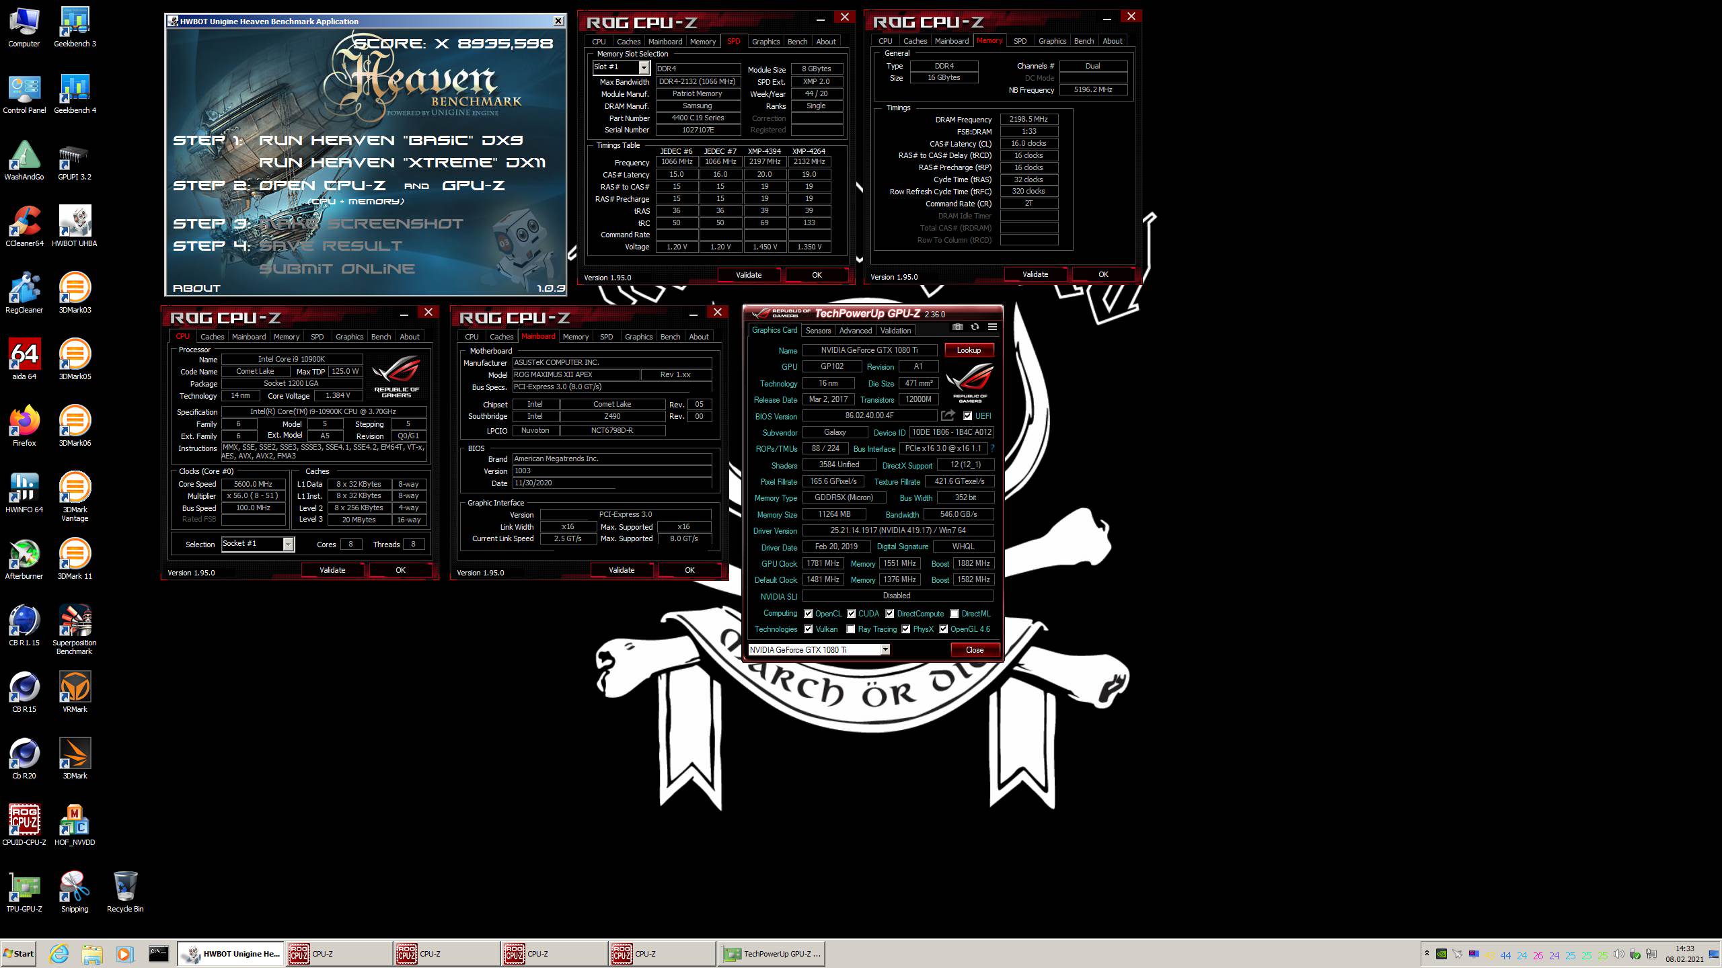Viewport: 1722px width, 968px height.
Task: Take a GPU-Z screenshot with the camera icon
Action: pyautogui.click(x=958, y=327)
